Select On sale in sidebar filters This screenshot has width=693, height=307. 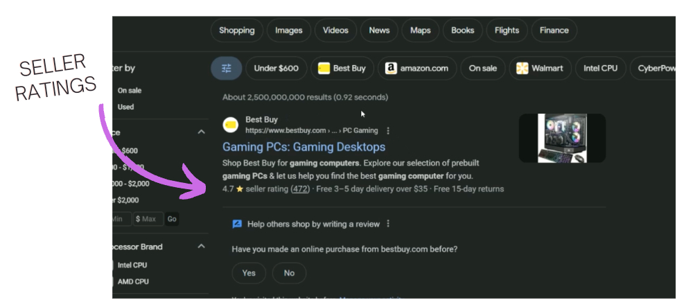click(x=129, y=91)
